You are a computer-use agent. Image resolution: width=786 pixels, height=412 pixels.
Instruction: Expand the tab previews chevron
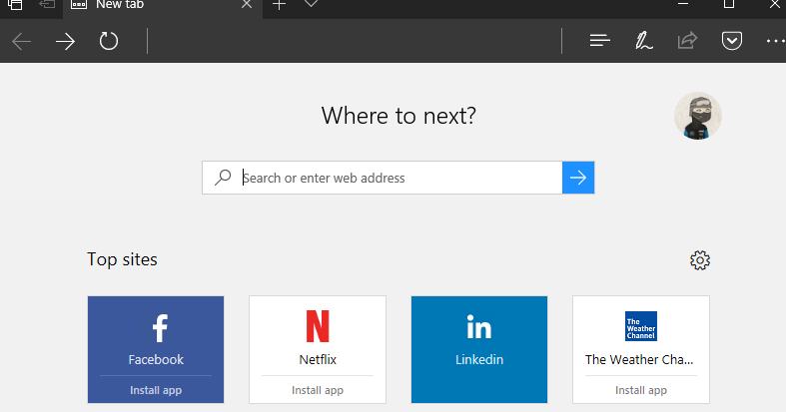point(312,4)
